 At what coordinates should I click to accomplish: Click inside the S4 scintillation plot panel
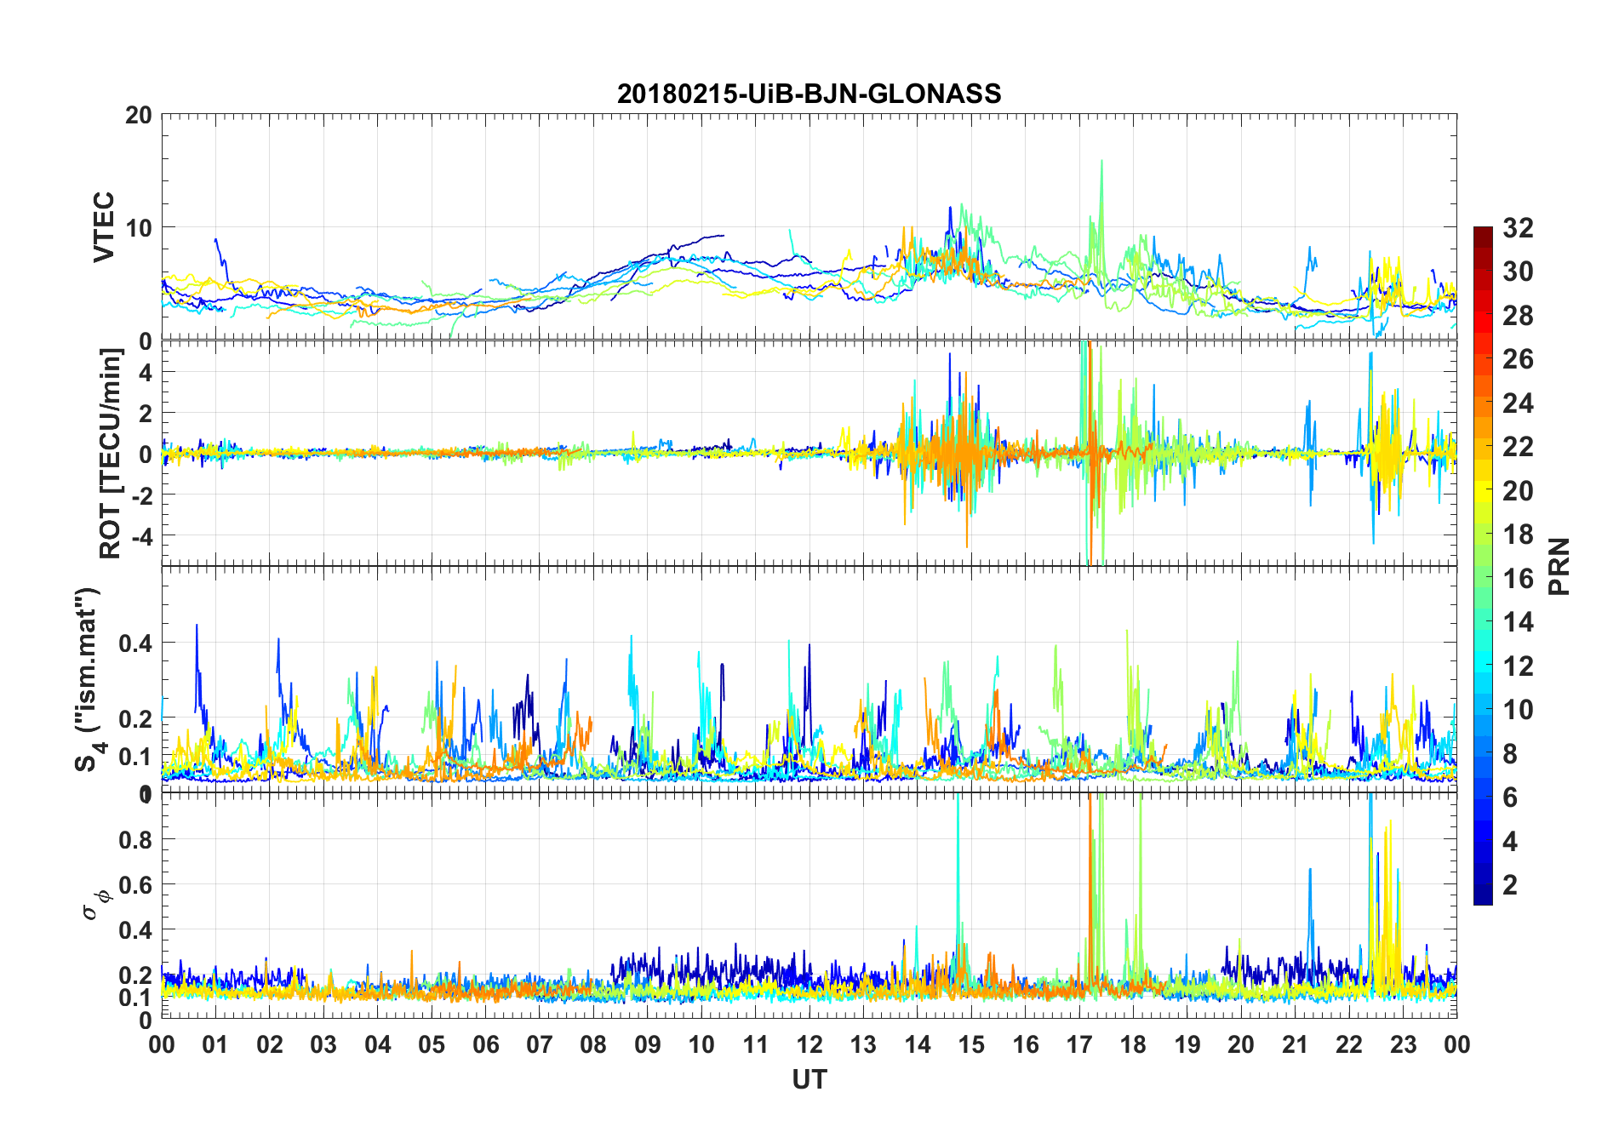point(809,679)
